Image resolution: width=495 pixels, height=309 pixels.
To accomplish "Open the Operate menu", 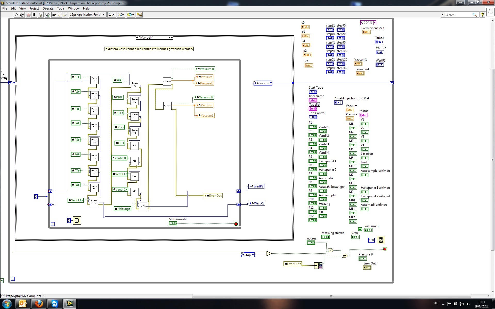I will point(48,8).
